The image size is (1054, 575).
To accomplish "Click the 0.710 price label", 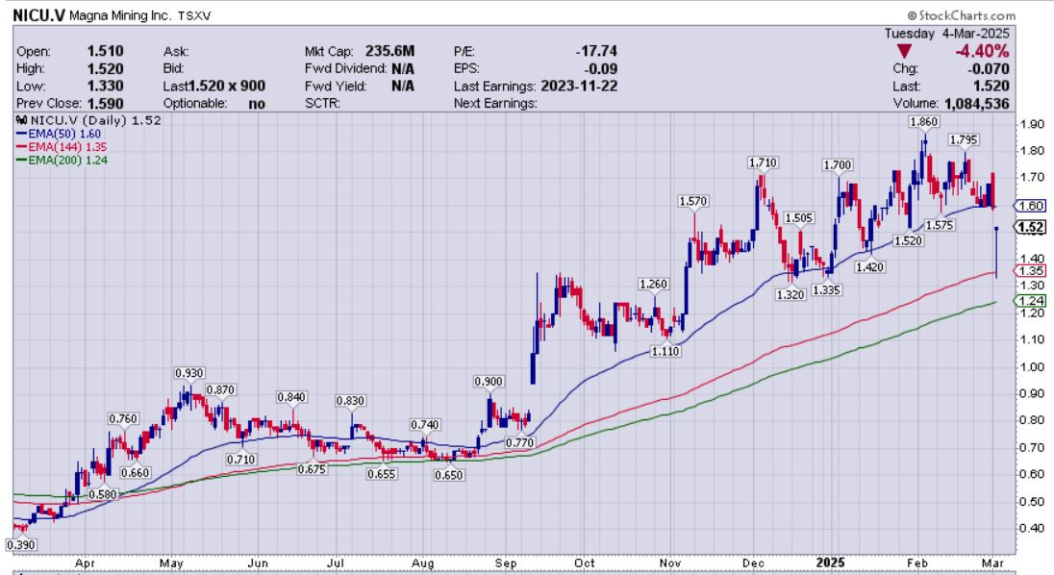I will click(x=240, y=460).
